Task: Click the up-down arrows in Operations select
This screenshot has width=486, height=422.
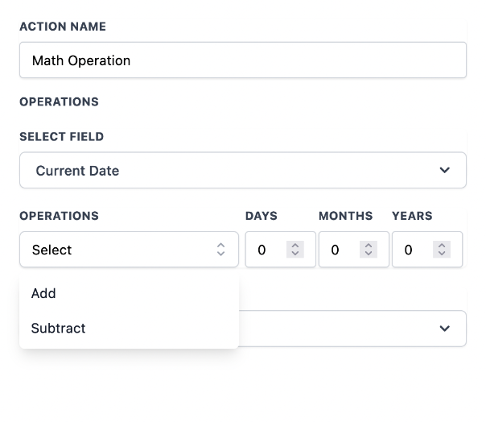Action: tap(221, 250)
